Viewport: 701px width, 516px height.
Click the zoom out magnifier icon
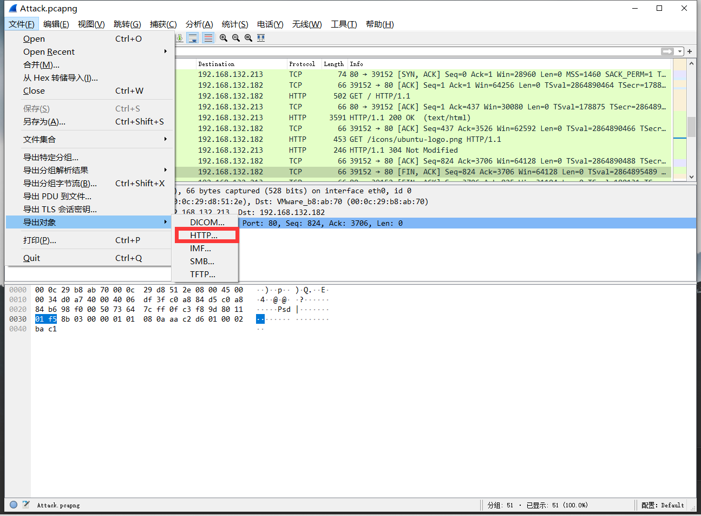[x=236, y=38]
